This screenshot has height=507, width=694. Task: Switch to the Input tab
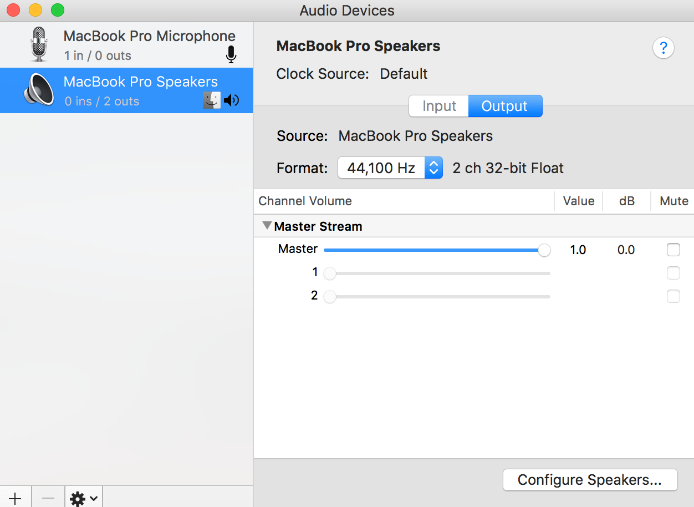click(439, 106)
